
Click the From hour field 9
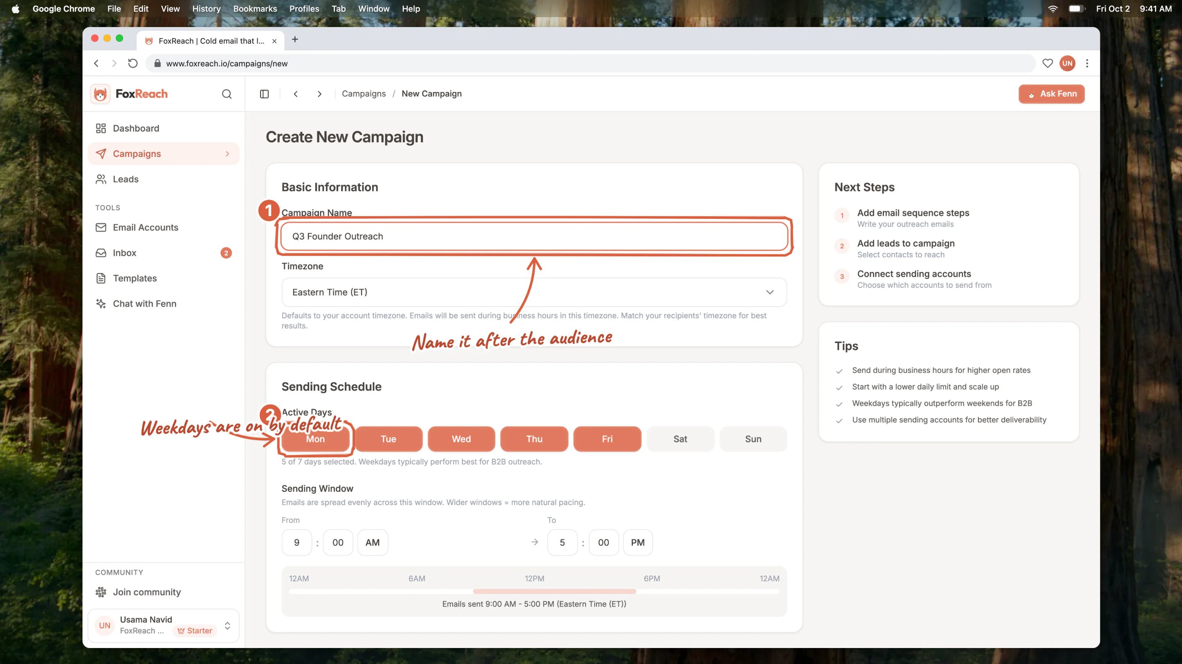[297, 543]
